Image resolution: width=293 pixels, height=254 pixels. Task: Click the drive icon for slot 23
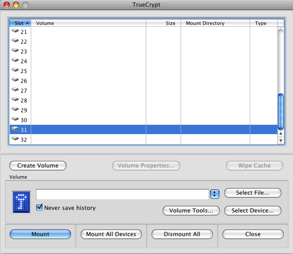point(15,50)
